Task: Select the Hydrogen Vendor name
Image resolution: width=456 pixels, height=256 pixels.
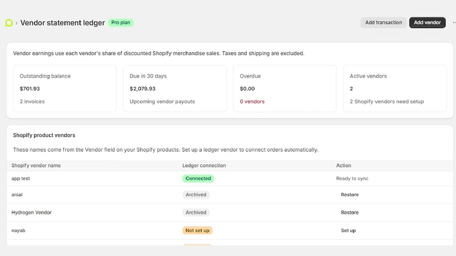Action: coord(31,212)
